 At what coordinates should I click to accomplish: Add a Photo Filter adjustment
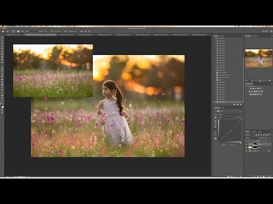tap(257, 91)
